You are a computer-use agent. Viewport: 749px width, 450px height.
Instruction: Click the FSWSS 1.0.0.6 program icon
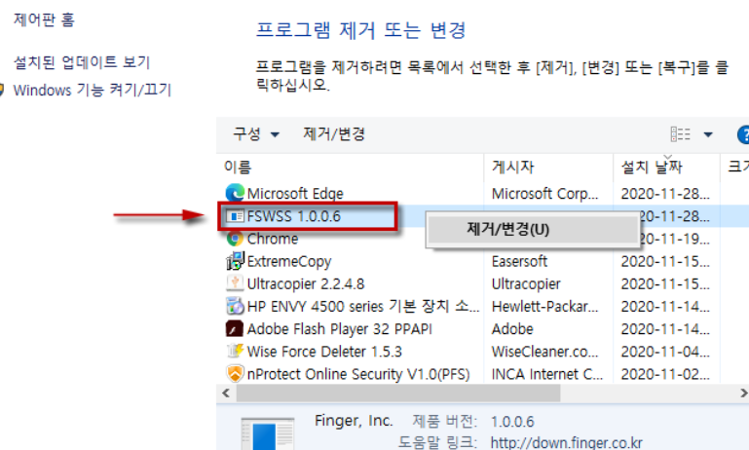coord(235,216)
